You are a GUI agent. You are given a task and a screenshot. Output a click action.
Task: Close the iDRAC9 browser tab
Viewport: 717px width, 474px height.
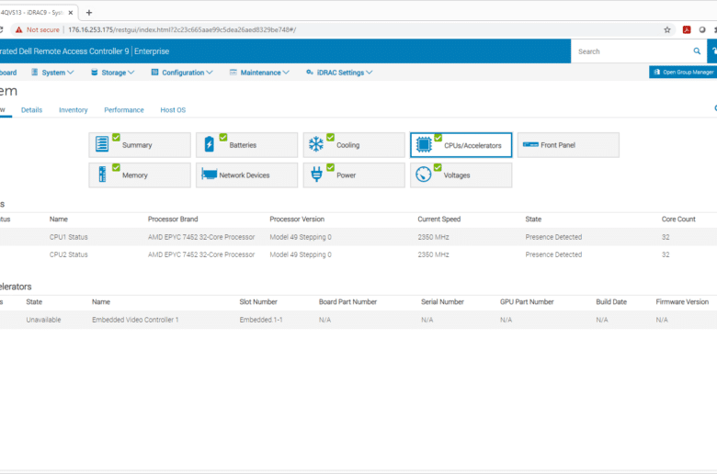[71, 13]
